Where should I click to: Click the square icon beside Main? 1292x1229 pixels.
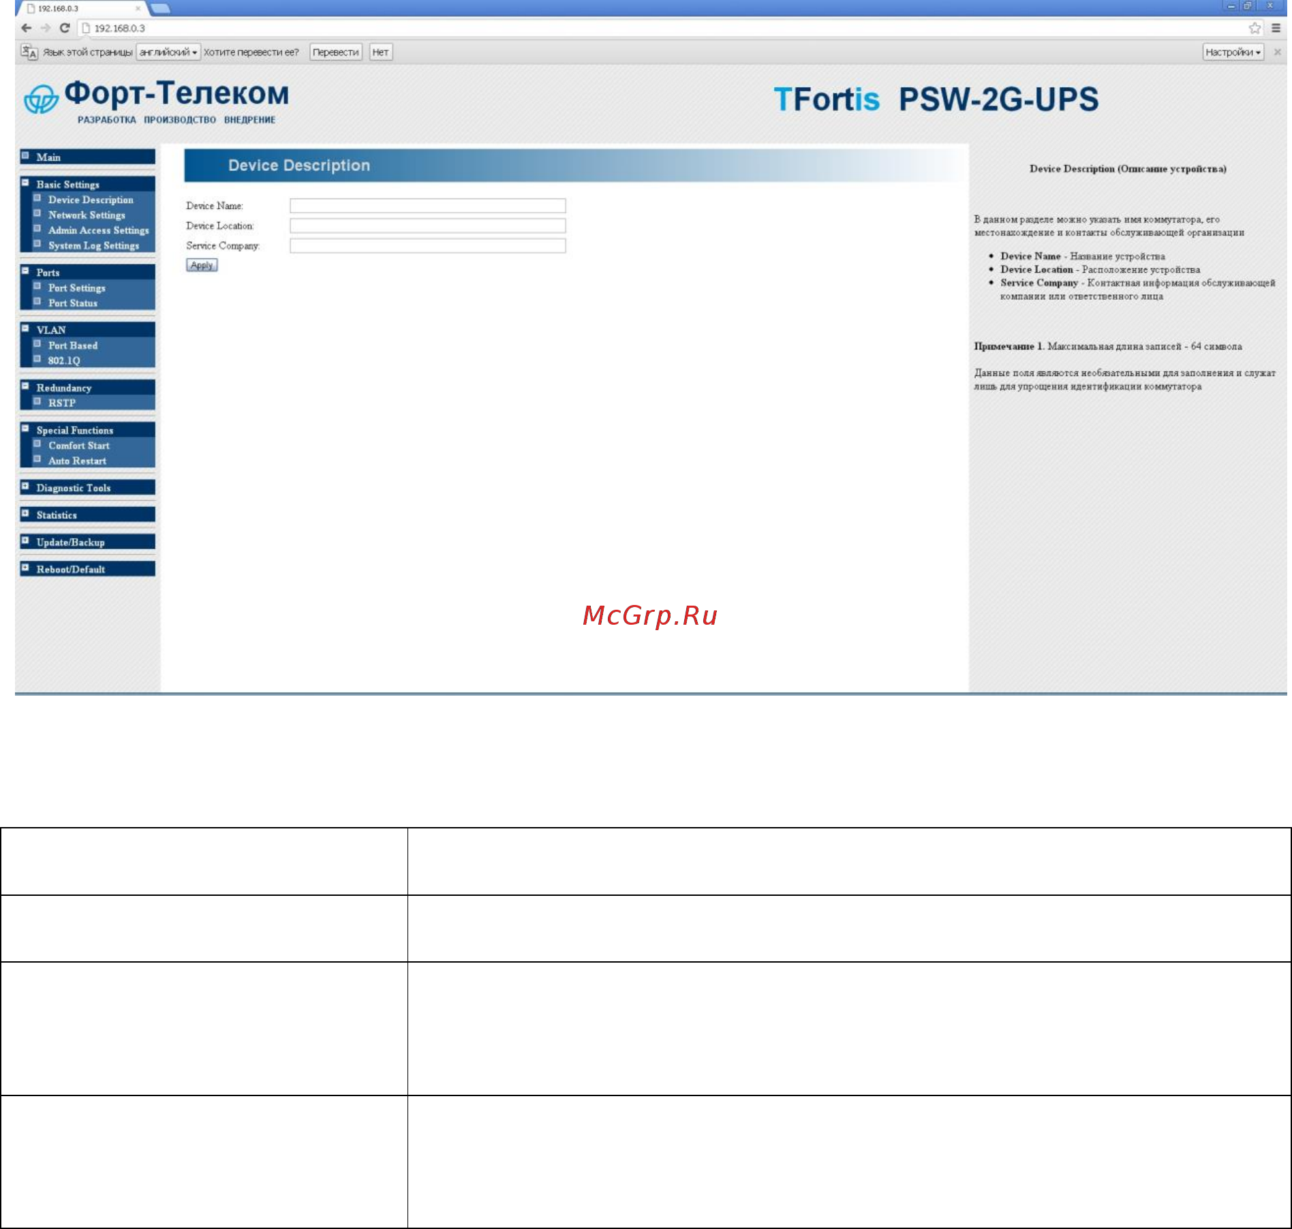tap(25, 155)
